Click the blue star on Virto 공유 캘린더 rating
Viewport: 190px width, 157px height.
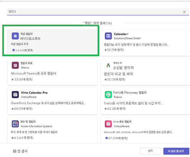(106, 138)
